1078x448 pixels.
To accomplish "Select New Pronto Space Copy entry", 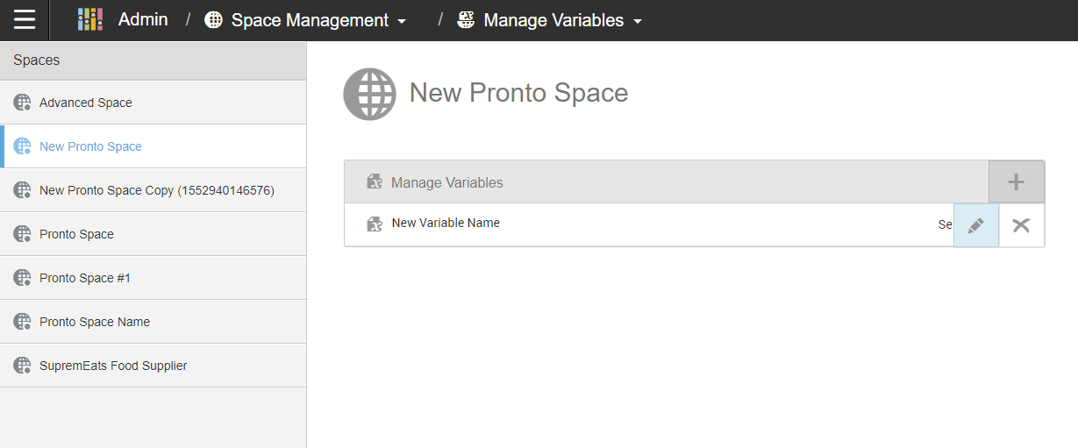I will 156,190.
